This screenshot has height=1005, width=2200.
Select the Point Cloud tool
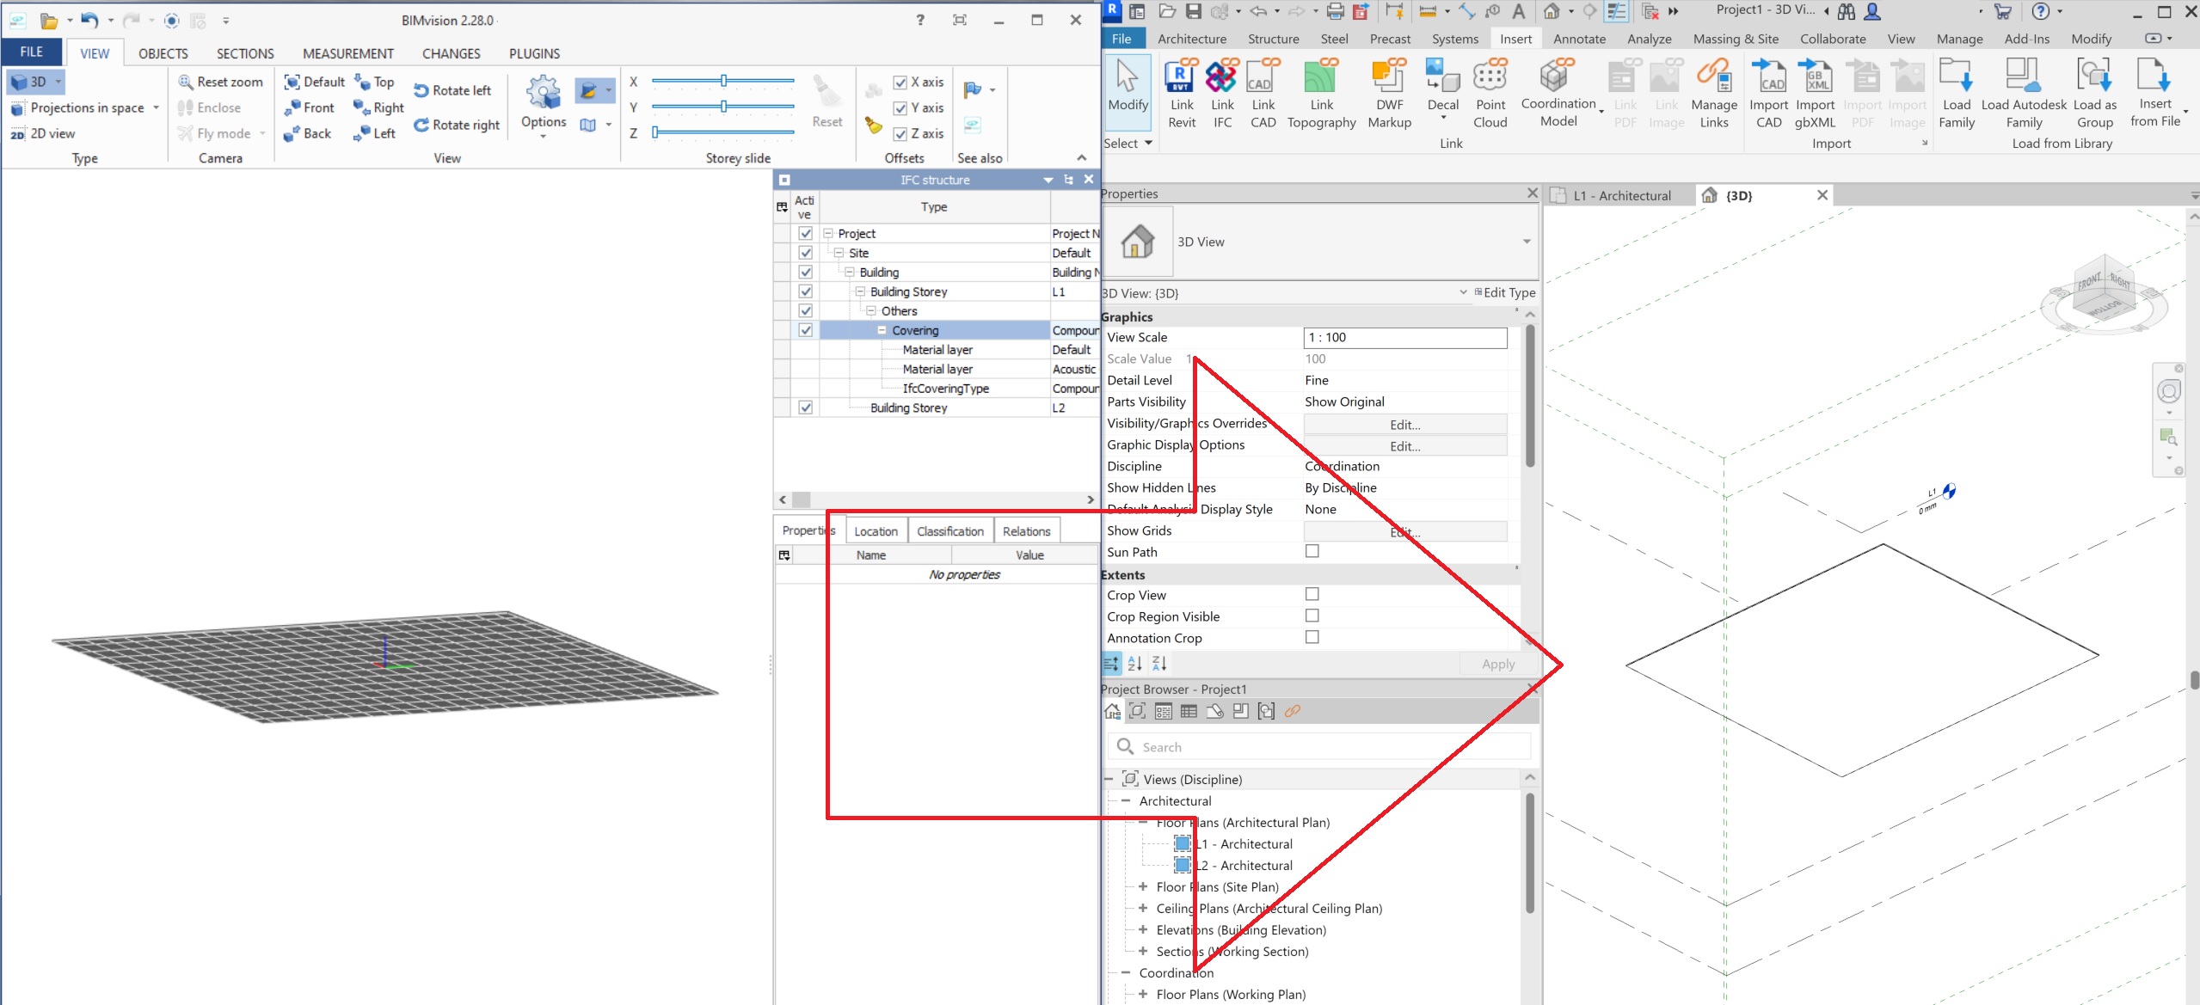1490,78
